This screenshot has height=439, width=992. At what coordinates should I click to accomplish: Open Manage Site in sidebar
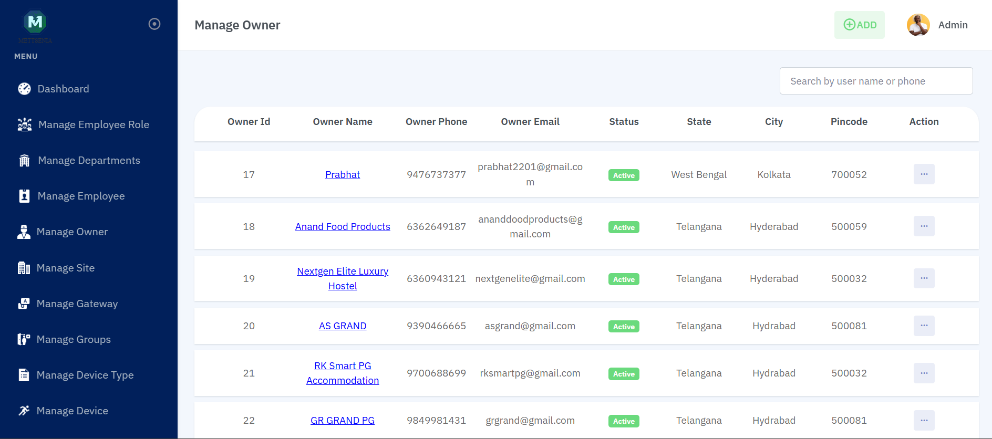coord(65,268)
